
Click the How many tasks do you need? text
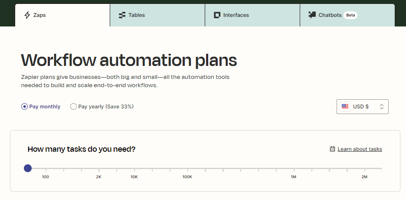pyautogui.click(x=81, y=149)
